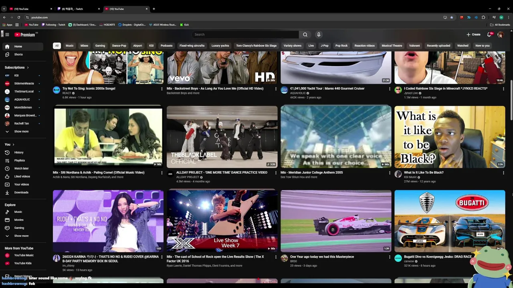513x288 pixels.
Task: Click the Create button
Action: point(473,34)
